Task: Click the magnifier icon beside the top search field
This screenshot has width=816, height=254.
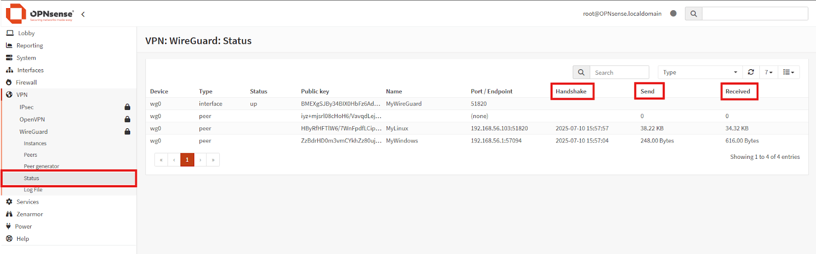Action: (x=694, y=14)
